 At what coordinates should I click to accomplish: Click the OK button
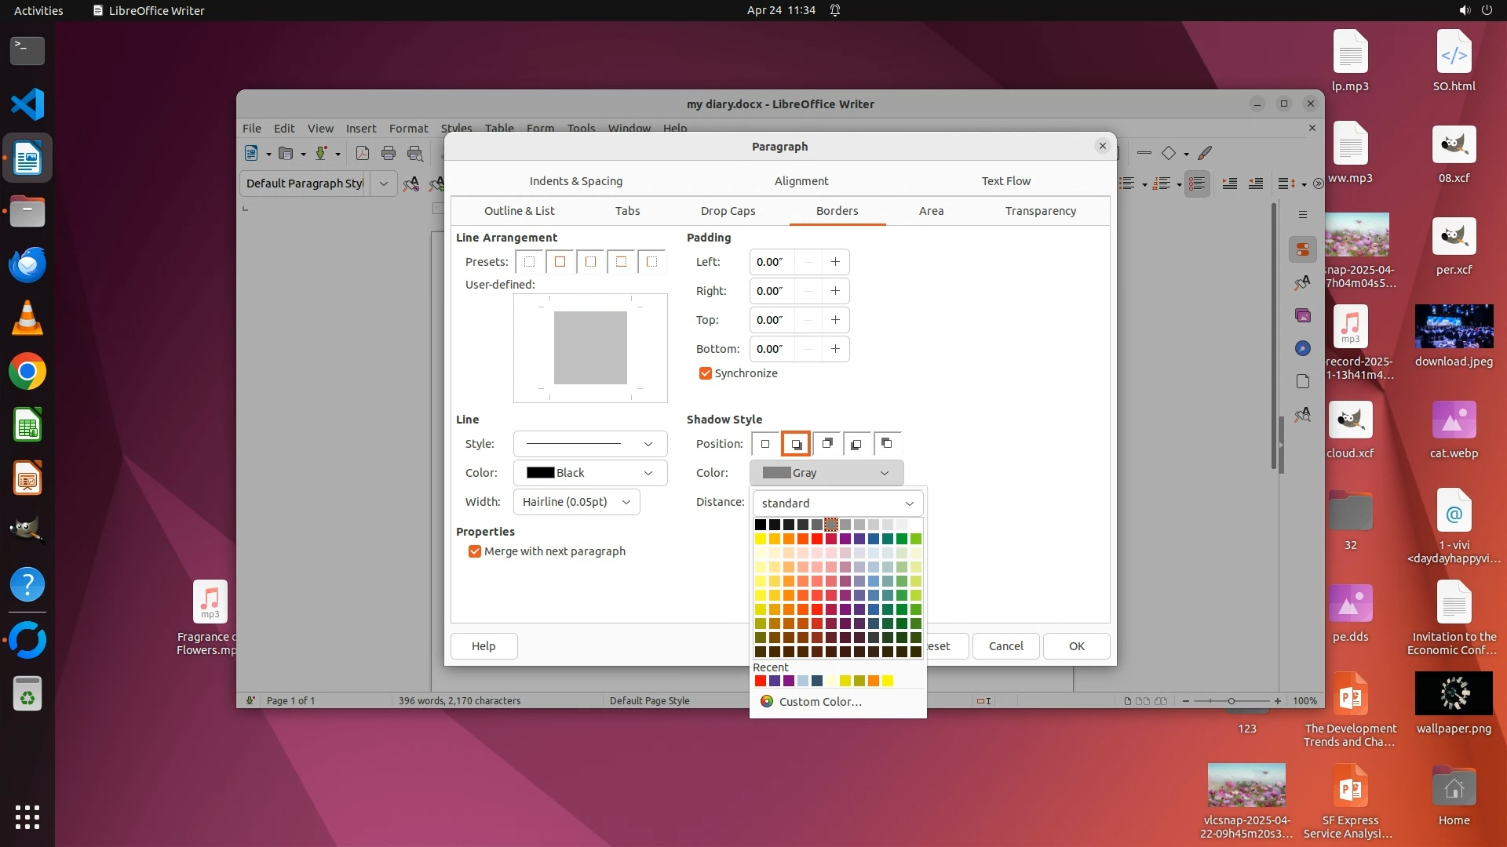(1076, 646)
